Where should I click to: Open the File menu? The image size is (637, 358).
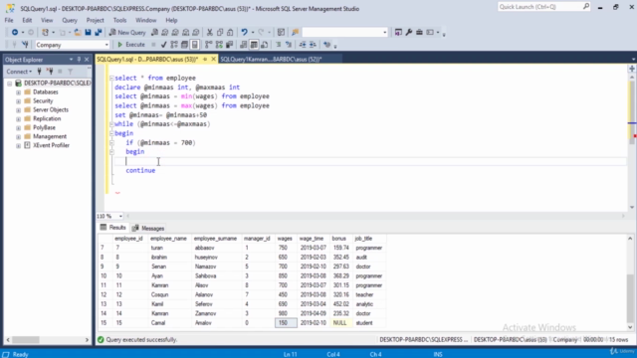pos(9,20)
